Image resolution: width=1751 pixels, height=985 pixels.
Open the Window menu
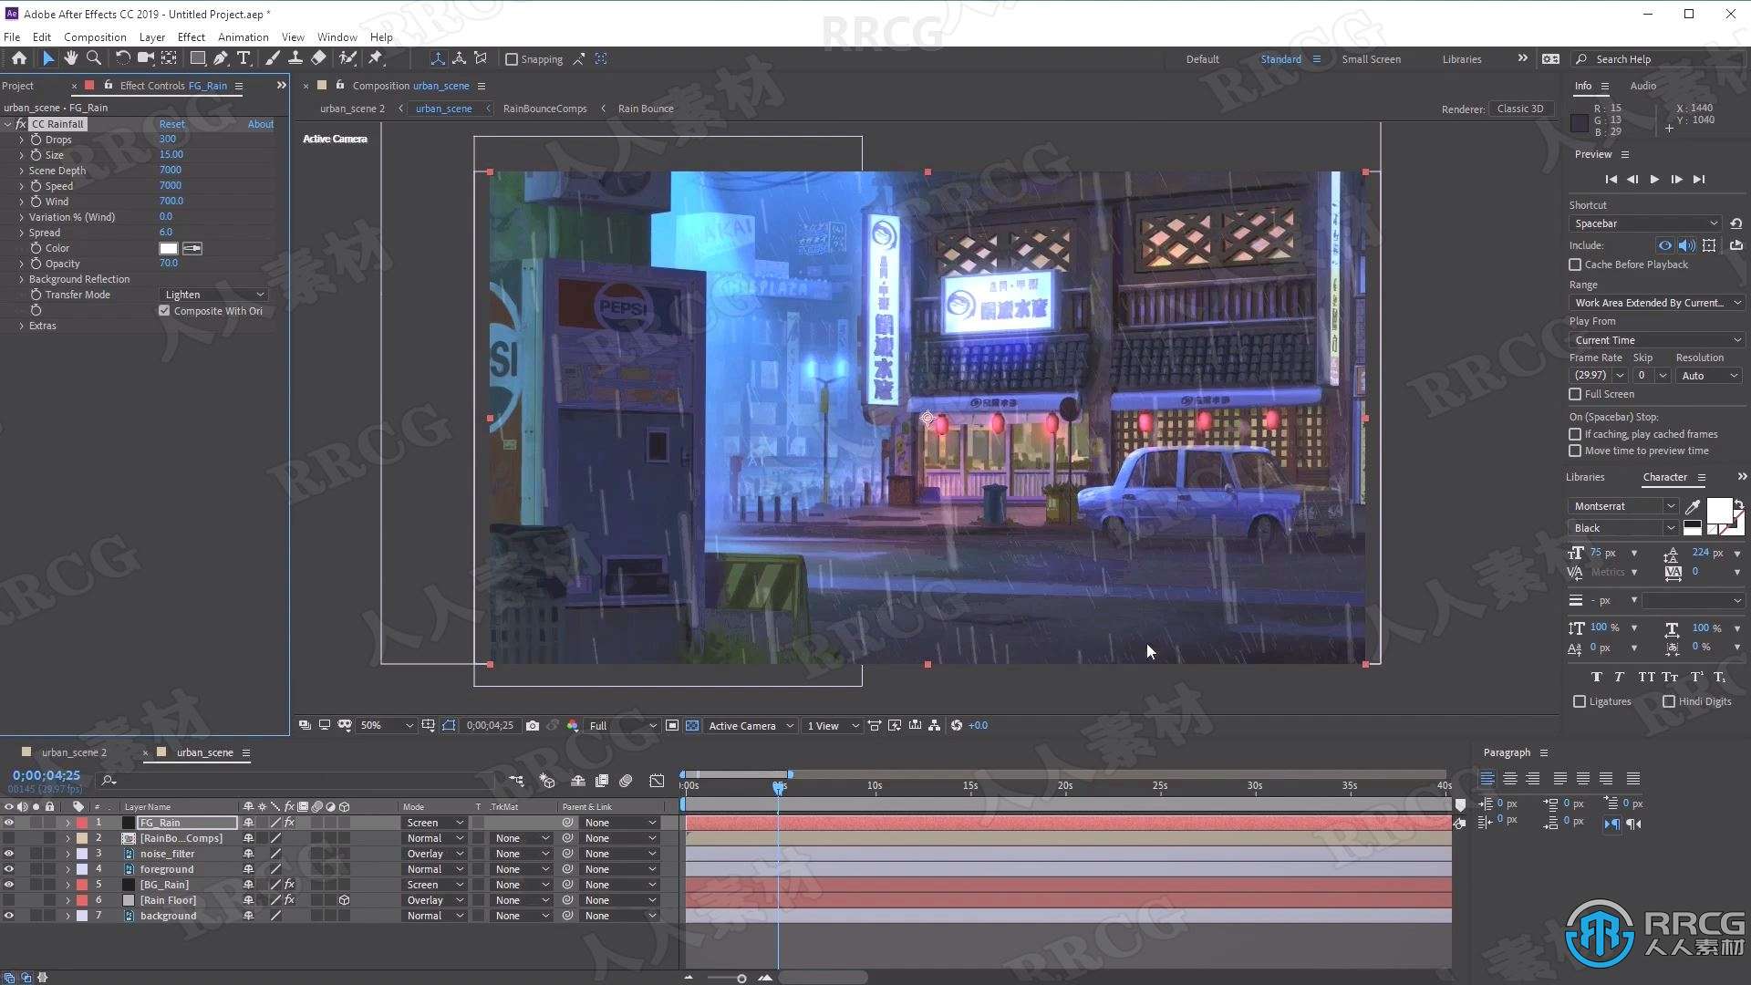click(x=337, y=37)
